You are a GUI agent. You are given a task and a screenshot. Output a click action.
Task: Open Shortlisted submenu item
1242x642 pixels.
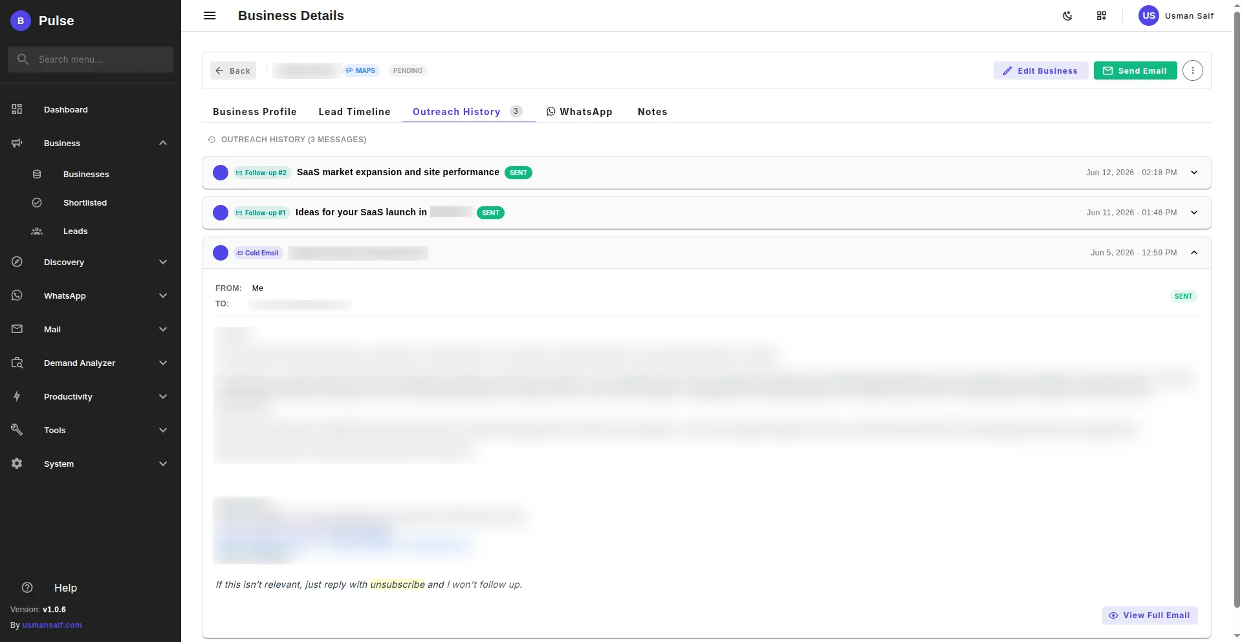(x=91, y=202)
